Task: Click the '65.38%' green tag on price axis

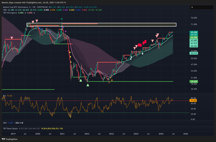Action: point(194,37)
